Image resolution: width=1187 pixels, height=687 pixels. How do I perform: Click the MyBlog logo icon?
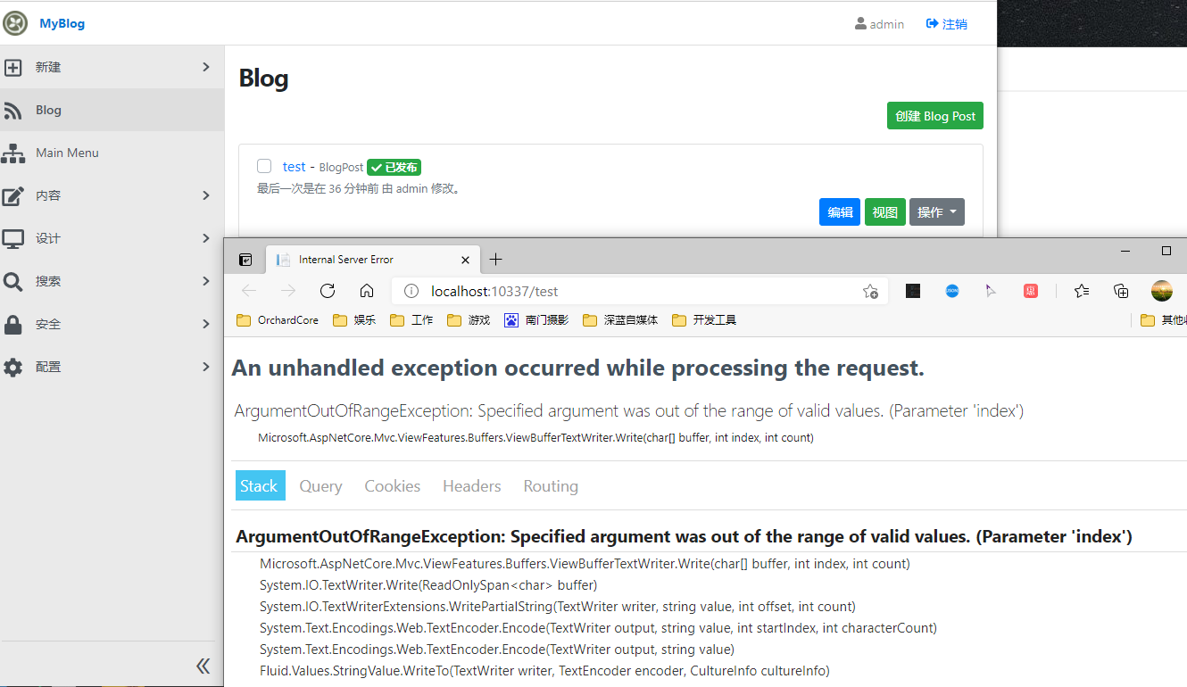coord(15,23)
